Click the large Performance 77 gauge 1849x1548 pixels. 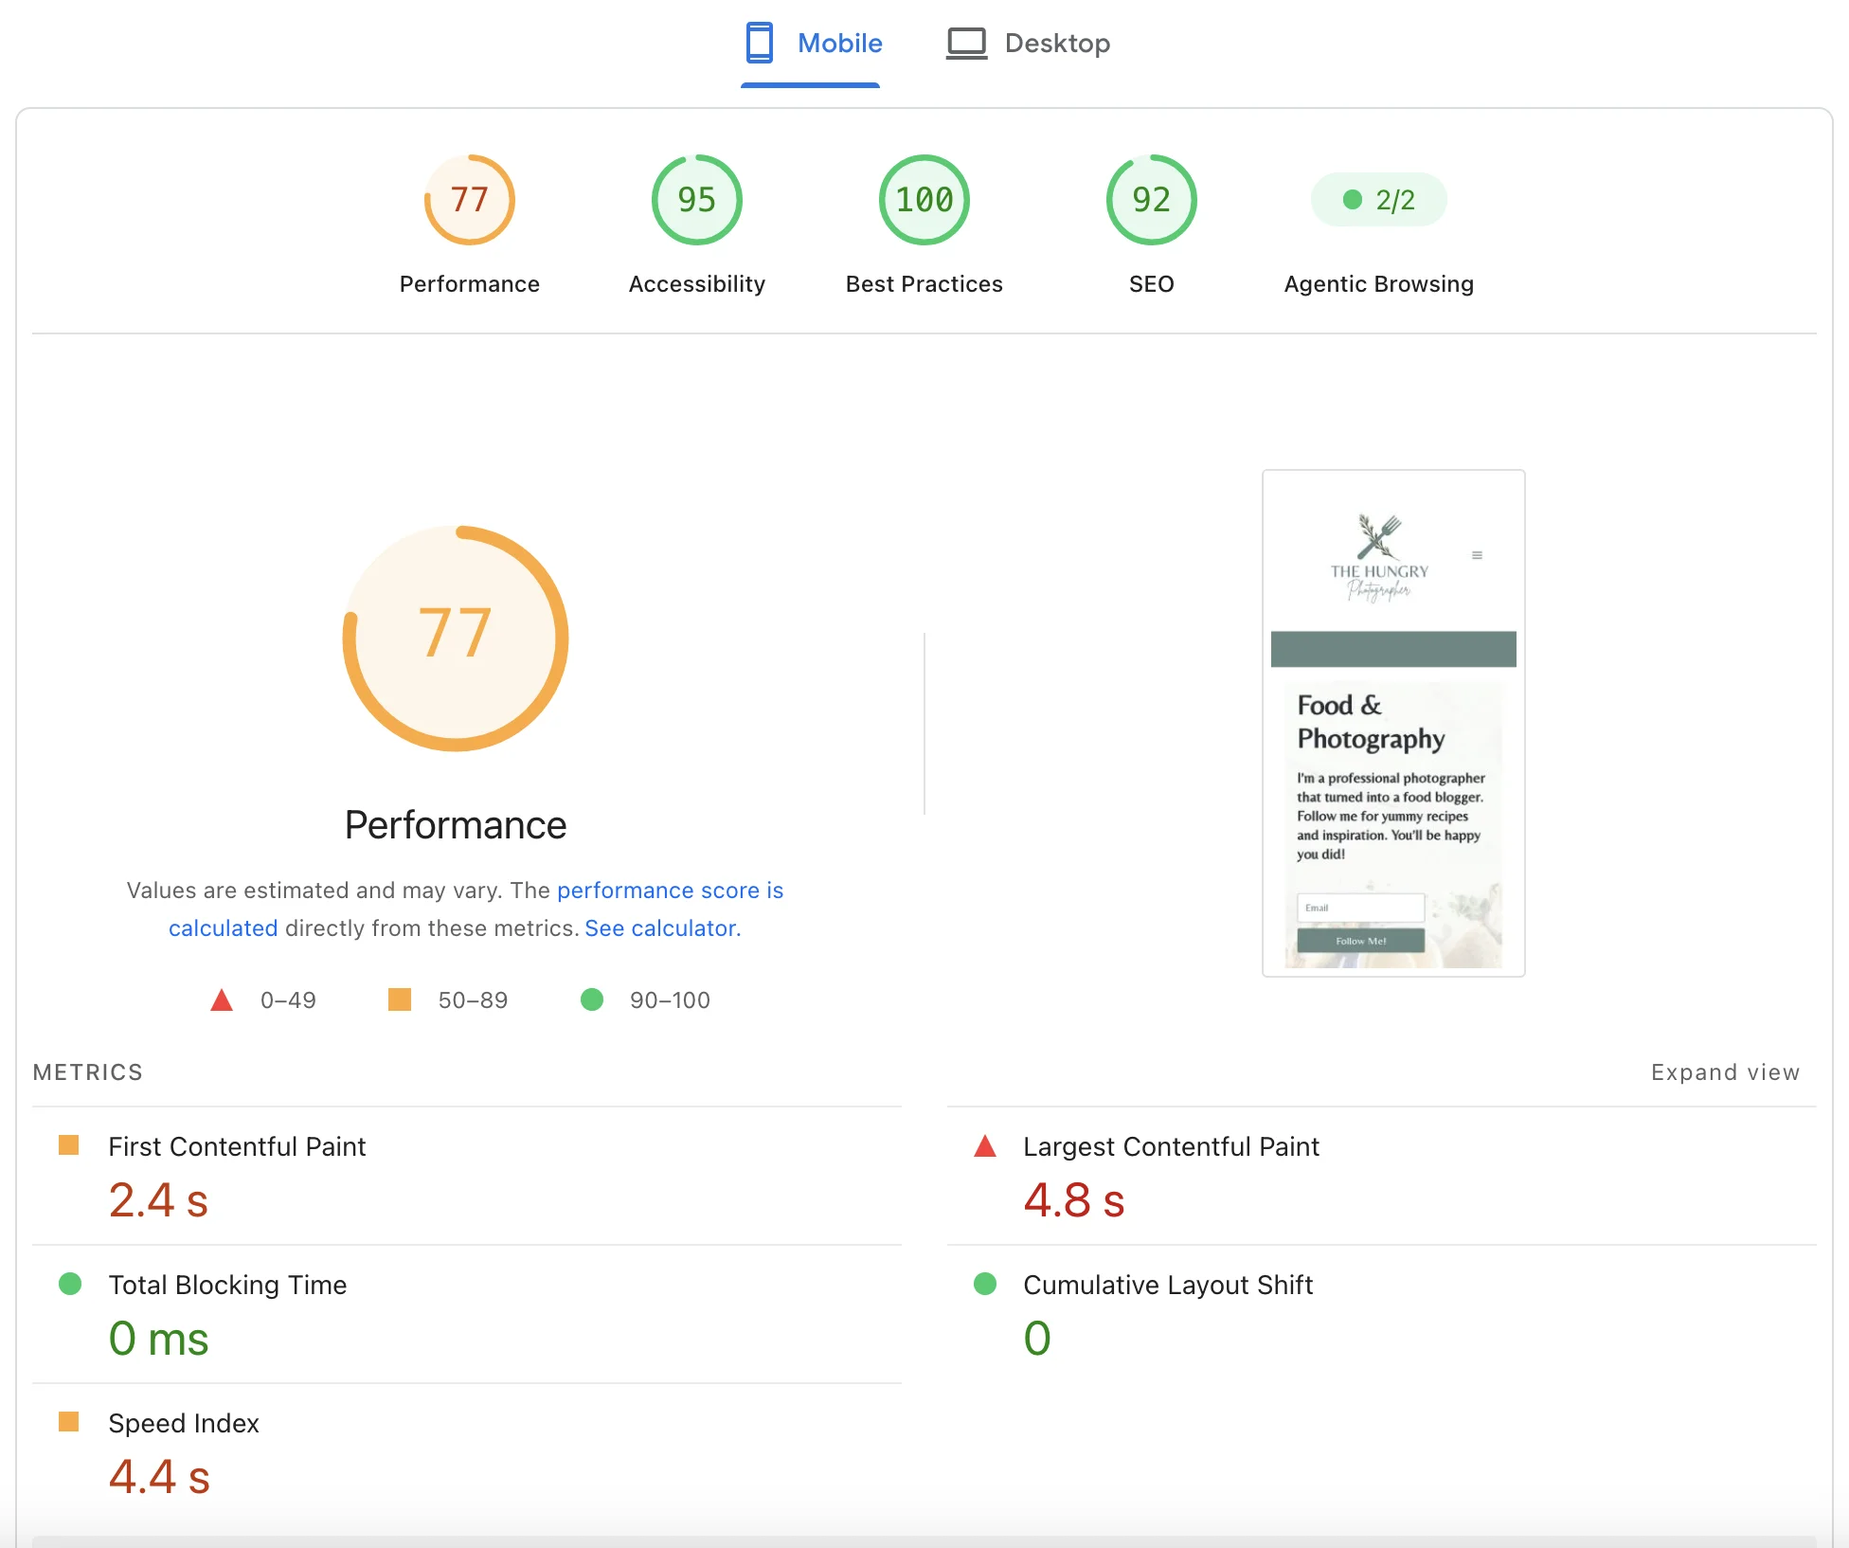coord(456,638)
